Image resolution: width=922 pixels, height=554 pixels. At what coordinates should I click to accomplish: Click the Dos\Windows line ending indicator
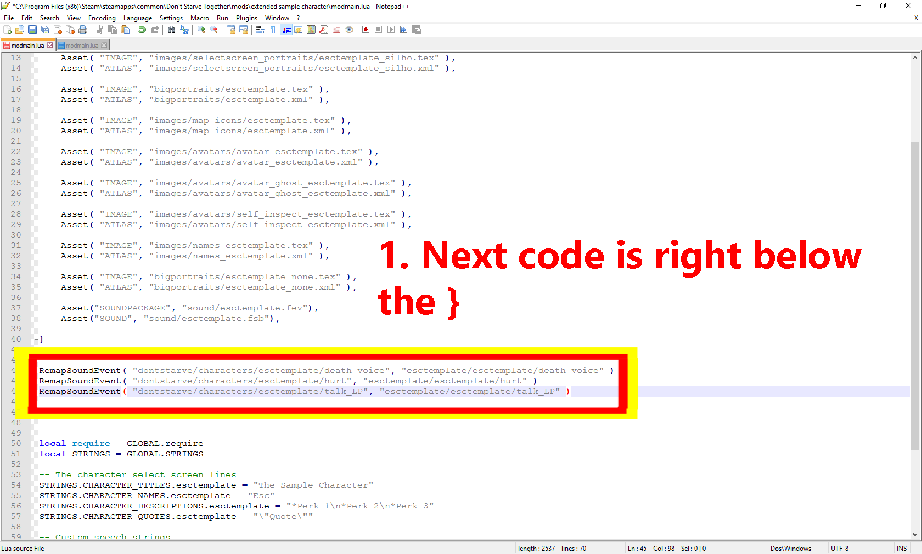tap(791, 549)
